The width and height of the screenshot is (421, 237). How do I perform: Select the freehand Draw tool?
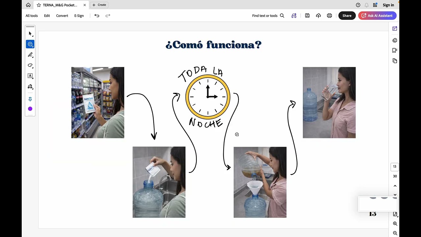coord(30,65)
